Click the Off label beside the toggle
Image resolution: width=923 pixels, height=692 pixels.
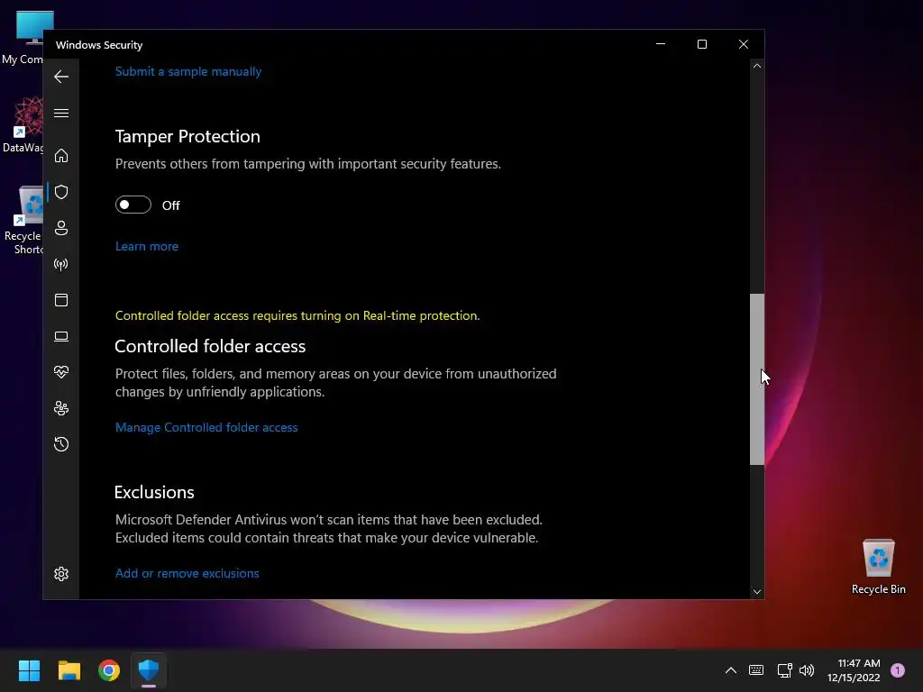pyautogui.click(x=170, y=205)
